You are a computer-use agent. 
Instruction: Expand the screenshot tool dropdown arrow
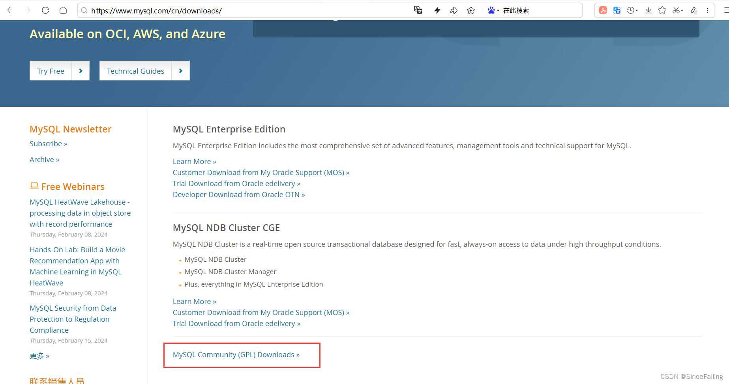[x=682, y=11]
